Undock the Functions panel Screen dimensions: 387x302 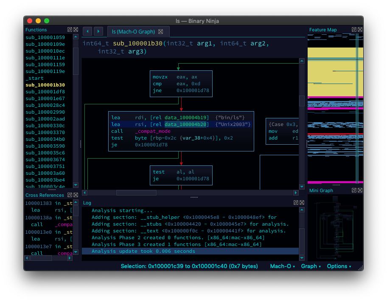70,30
